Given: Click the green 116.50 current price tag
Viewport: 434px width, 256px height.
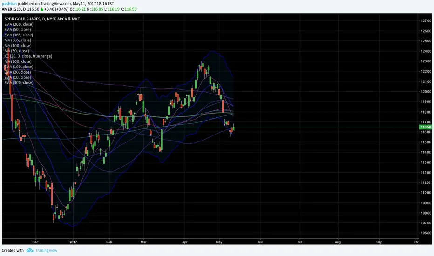Looking at the screenshot, I should (426, 127).
